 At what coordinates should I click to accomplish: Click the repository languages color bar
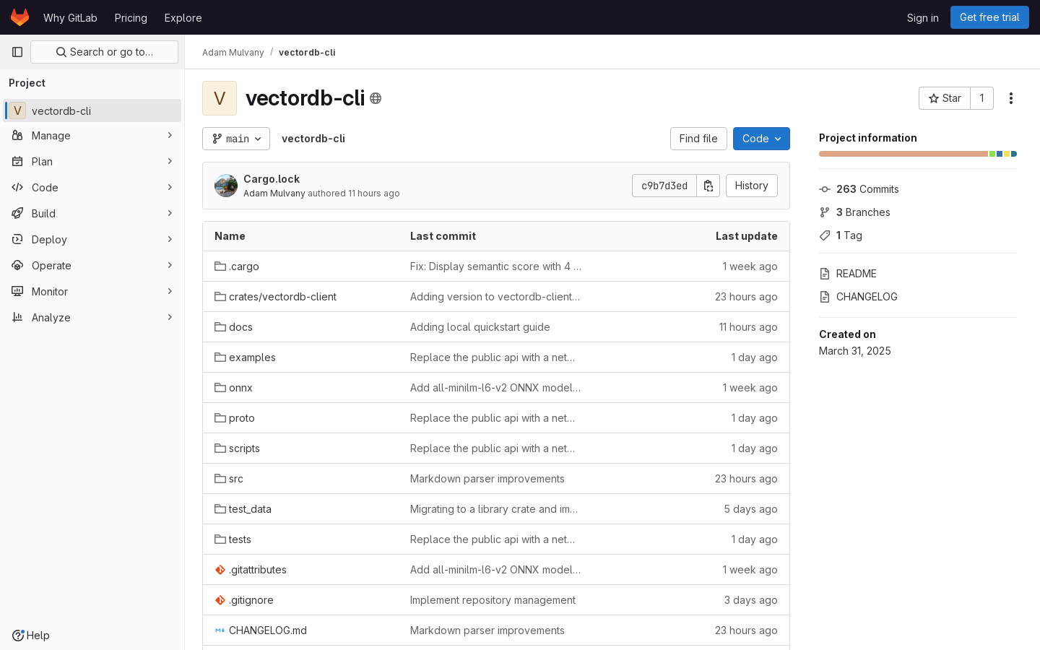(918, 154)
